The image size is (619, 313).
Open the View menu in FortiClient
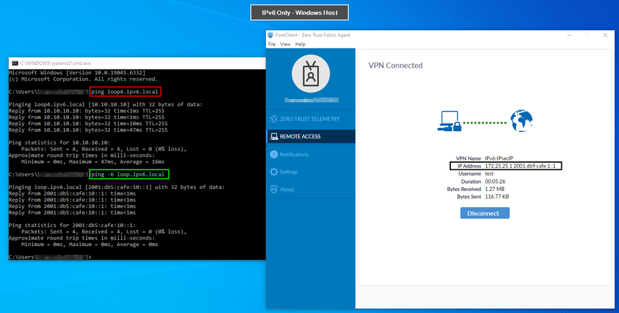point(285,44)
